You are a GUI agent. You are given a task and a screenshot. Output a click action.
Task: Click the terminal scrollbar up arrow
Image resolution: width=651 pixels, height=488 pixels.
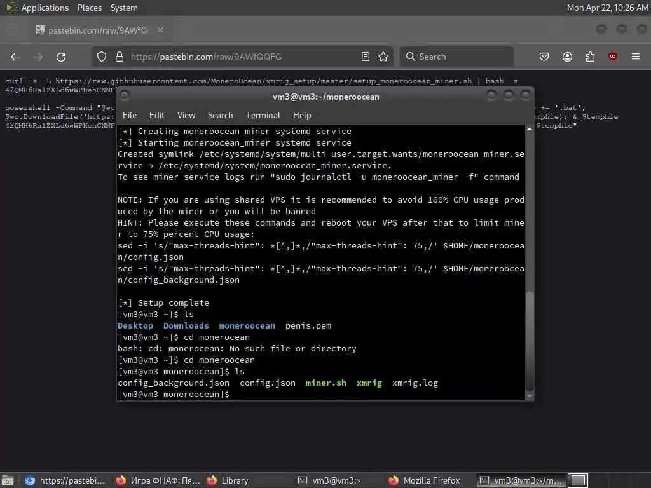pyautogui.click(x=530, y=130)
